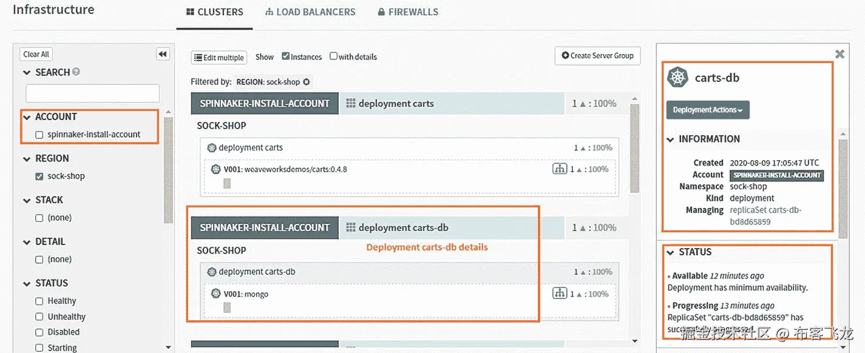
Task: Click the filter sidebar scrollbar
Action: (x=168, y=170)
